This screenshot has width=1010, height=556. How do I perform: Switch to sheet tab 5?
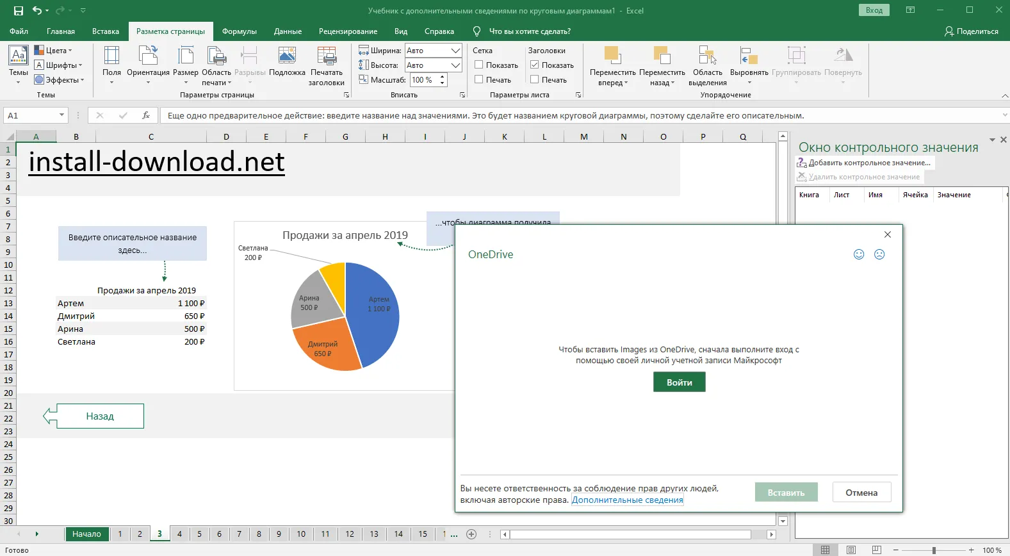(199, 534)
